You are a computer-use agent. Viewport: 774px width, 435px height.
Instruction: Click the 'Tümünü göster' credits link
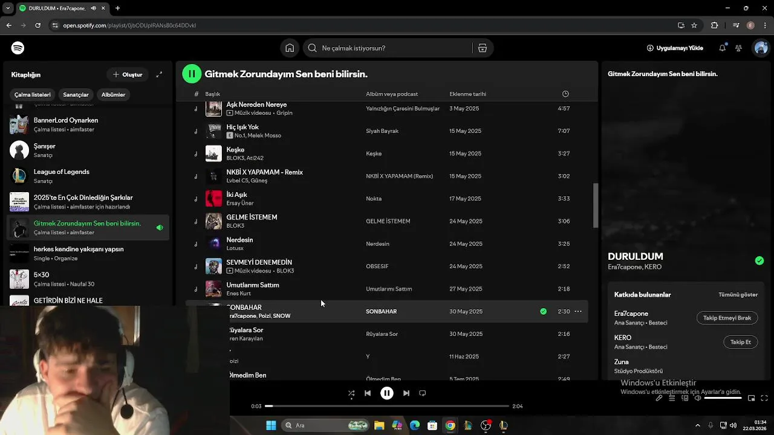point(738,295)
